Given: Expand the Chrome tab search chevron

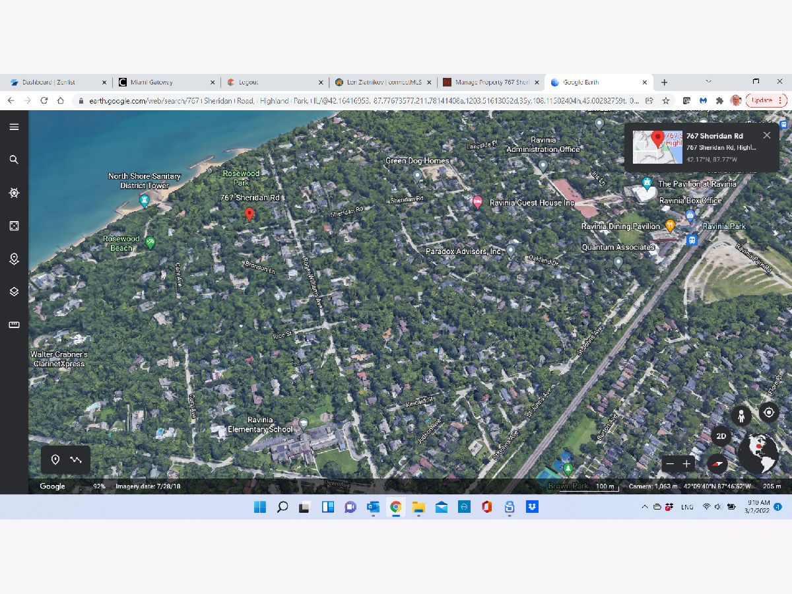Looking at the screenshot, I should coord(708,82).
